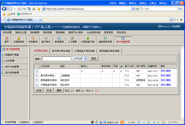Open 短信平台/群发 menu
The height and width of the screenshot is (125, 185).
76,33
